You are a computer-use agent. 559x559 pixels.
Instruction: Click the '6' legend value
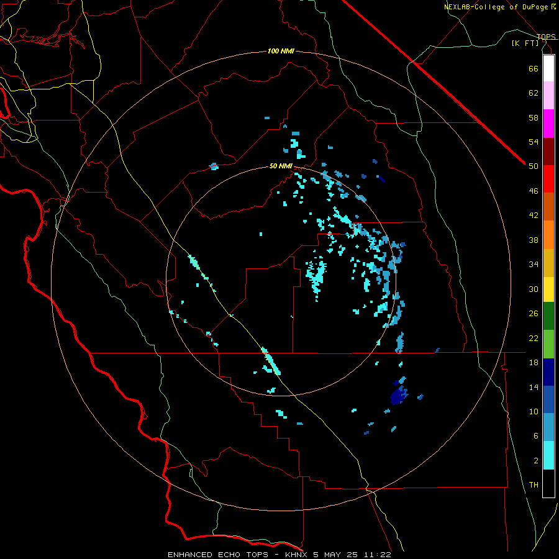536,436
